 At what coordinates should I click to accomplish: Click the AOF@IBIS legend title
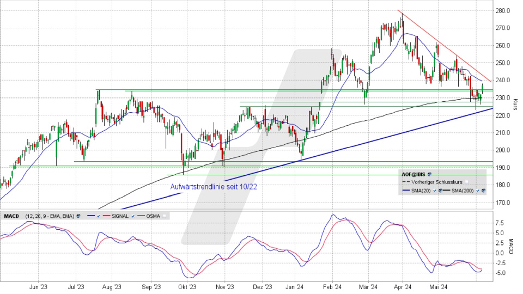pos(413,174)
